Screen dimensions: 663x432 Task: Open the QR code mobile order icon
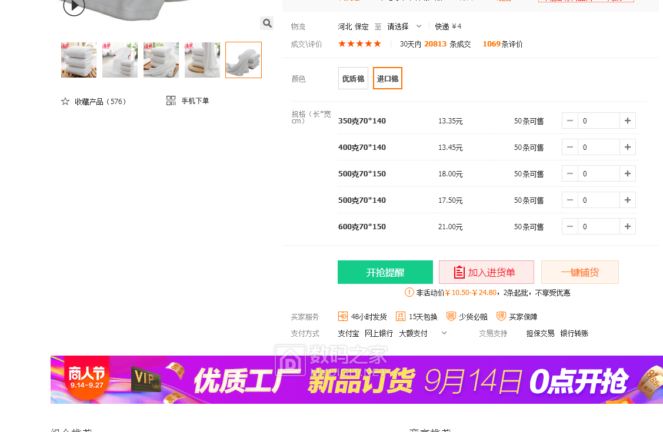pyautogui.click(x=171, y=101)
